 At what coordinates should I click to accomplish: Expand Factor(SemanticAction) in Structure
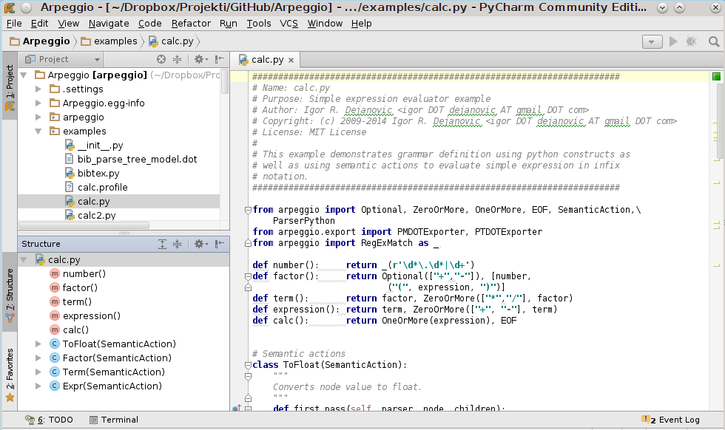(x=38, y=358)
